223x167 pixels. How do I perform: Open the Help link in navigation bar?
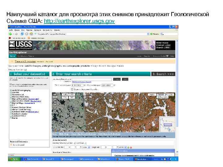click(x=172, y=56)
